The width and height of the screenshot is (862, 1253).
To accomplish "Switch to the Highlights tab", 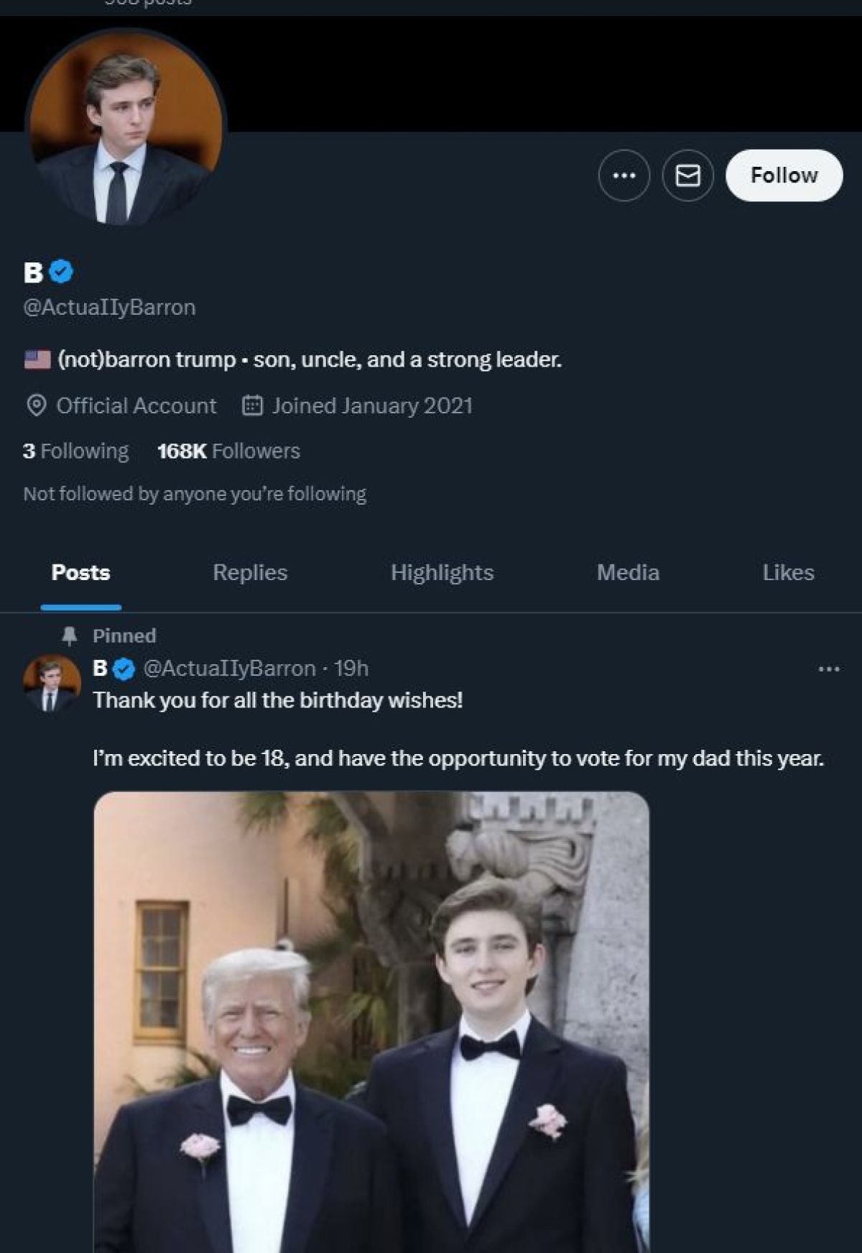I will pos(442,572).
